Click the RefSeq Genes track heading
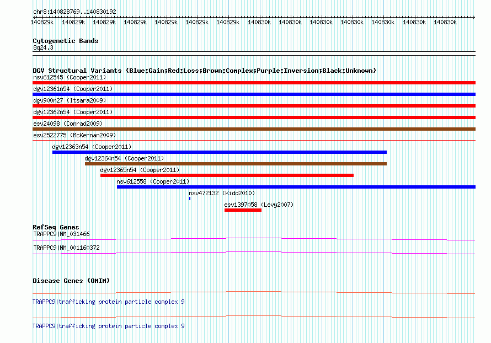491x343 pixels. pos(56,227)
